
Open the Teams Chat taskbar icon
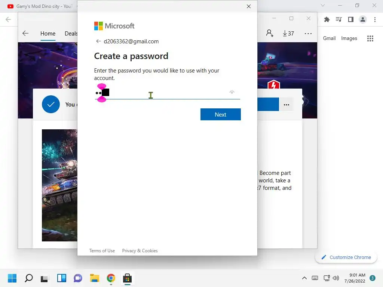pyautogui.click(x=78, y=278)
